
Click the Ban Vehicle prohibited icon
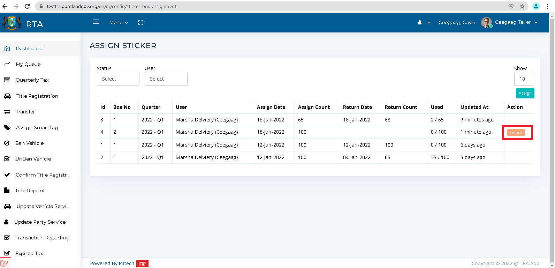click(7, 143)
